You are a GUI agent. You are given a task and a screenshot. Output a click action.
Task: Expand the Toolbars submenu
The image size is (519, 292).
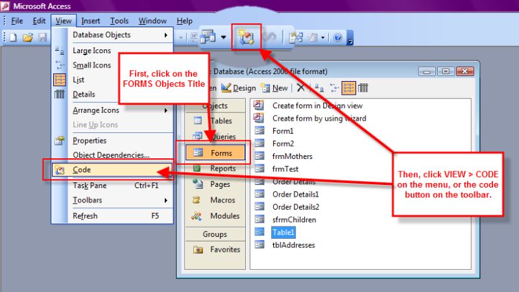tap(112, 201)
